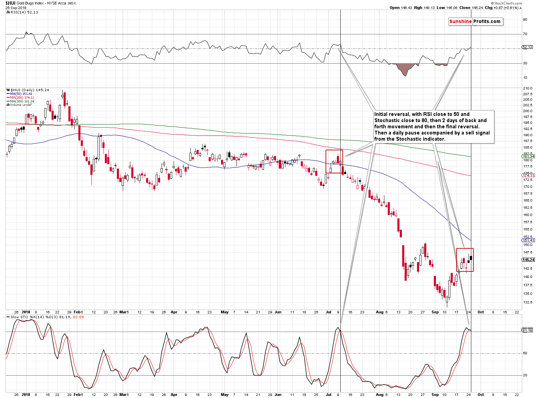Click the 174.11 MA(200) price tag
Image resolution: width=538 pixels, height=398 pixels.
(x=528, y=175)
